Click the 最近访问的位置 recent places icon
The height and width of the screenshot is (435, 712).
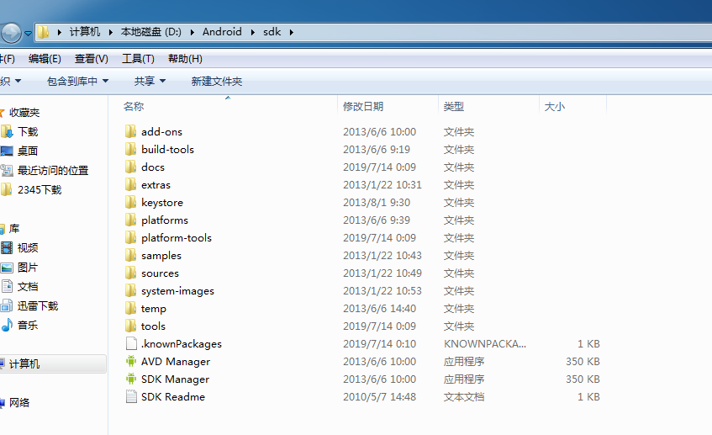click(7, 171)
